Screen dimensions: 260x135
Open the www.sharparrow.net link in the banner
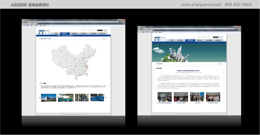click(201, 5)
